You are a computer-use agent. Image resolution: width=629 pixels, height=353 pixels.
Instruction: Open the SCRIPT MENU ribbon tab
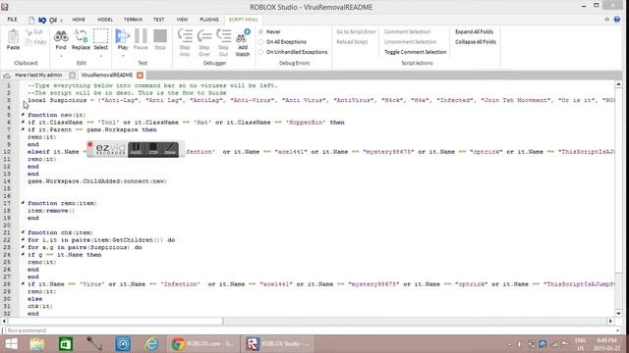243,20
